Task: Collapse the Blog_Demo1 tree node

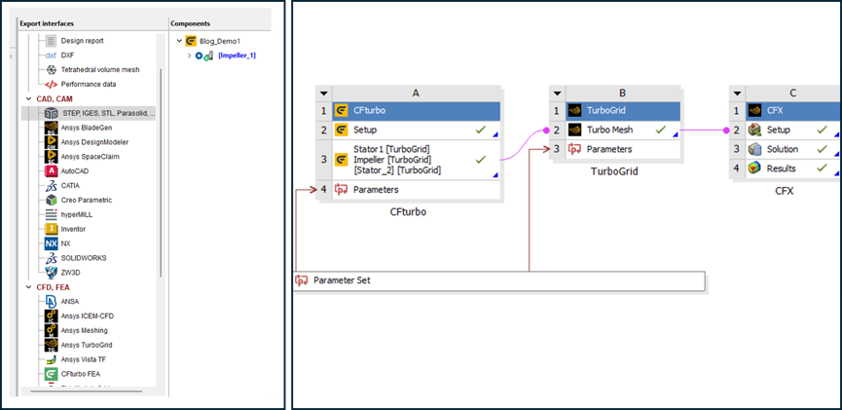Action: pos(178,41)
